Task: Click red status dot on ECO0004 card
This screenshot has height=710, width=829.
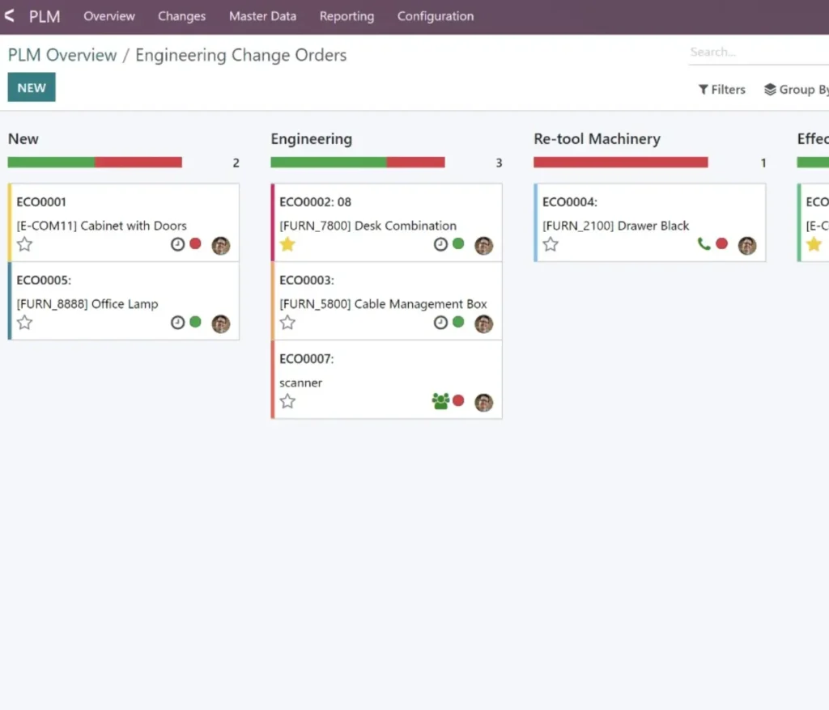Action: pos(721,244)
